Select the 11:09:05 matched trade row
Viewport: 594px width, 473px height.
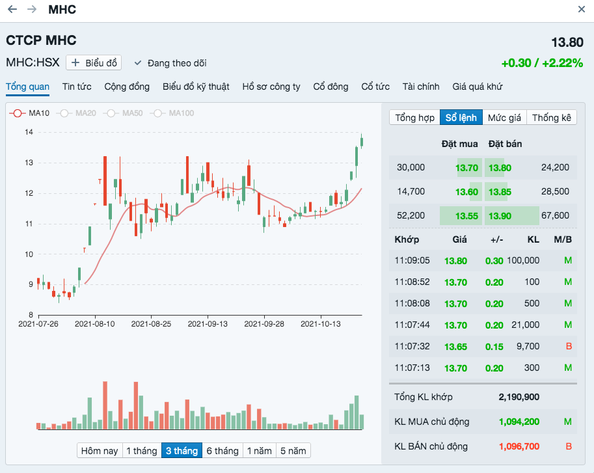(x=483, y=260)
